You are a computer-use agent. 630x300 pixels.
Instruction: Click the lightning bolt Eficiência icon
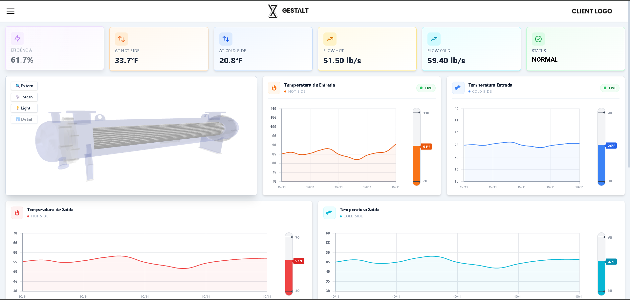point(17,38)
